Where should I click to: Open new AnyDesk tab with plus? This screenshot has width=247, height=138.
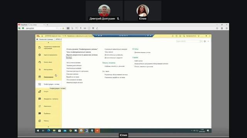(x=47, y=25)
